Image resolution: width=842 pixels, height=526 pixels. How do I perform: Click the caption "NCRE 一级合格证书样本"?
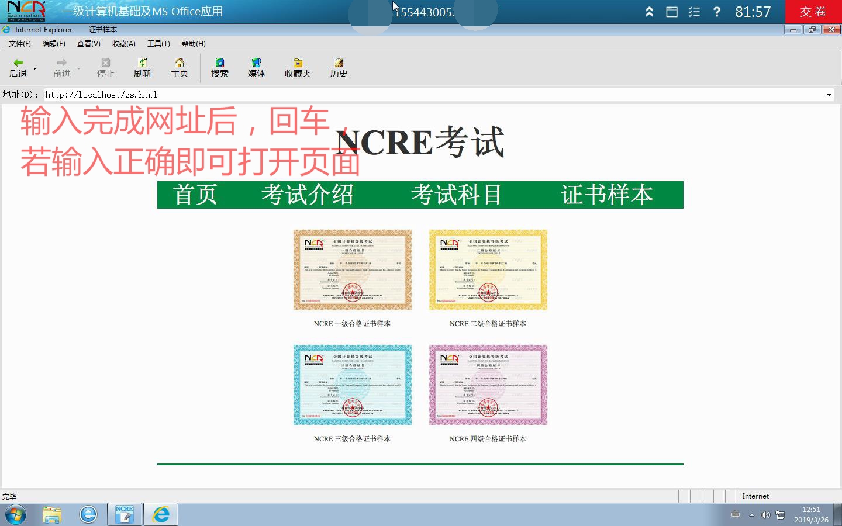click(x=352, y=324)
